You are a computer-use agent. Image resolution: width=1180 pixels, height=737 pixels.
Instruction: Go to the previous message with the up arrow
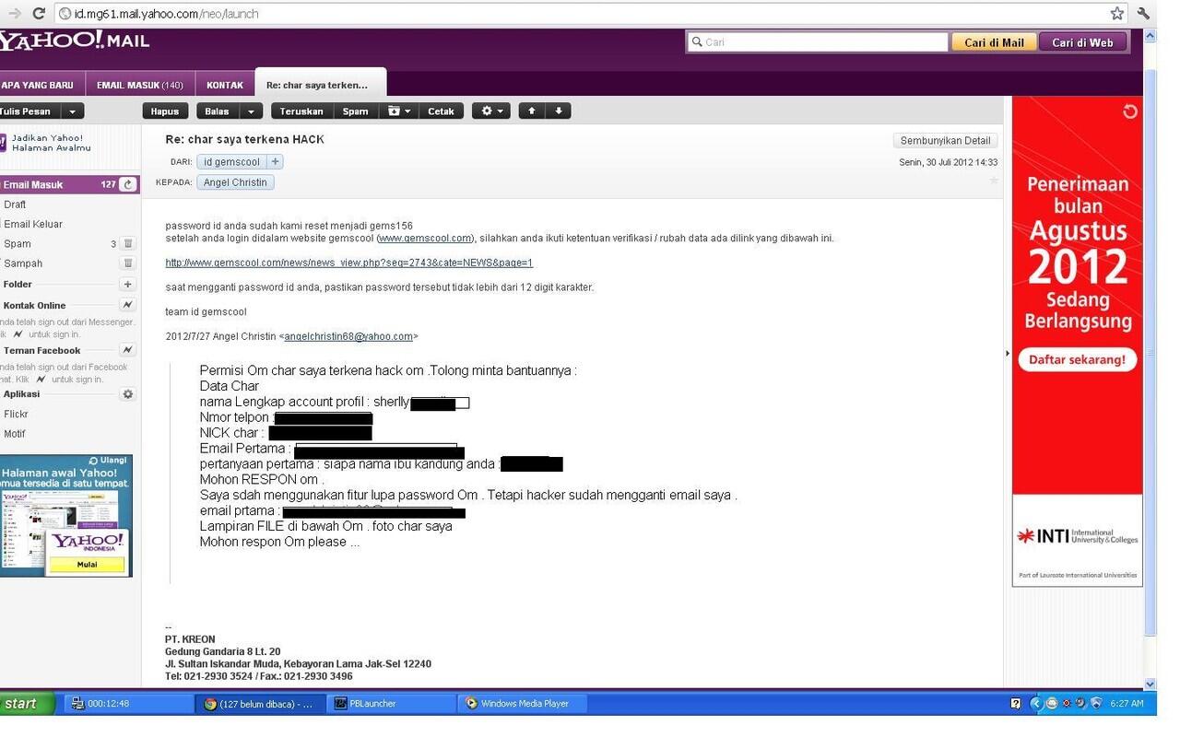(x=532, y=111)
